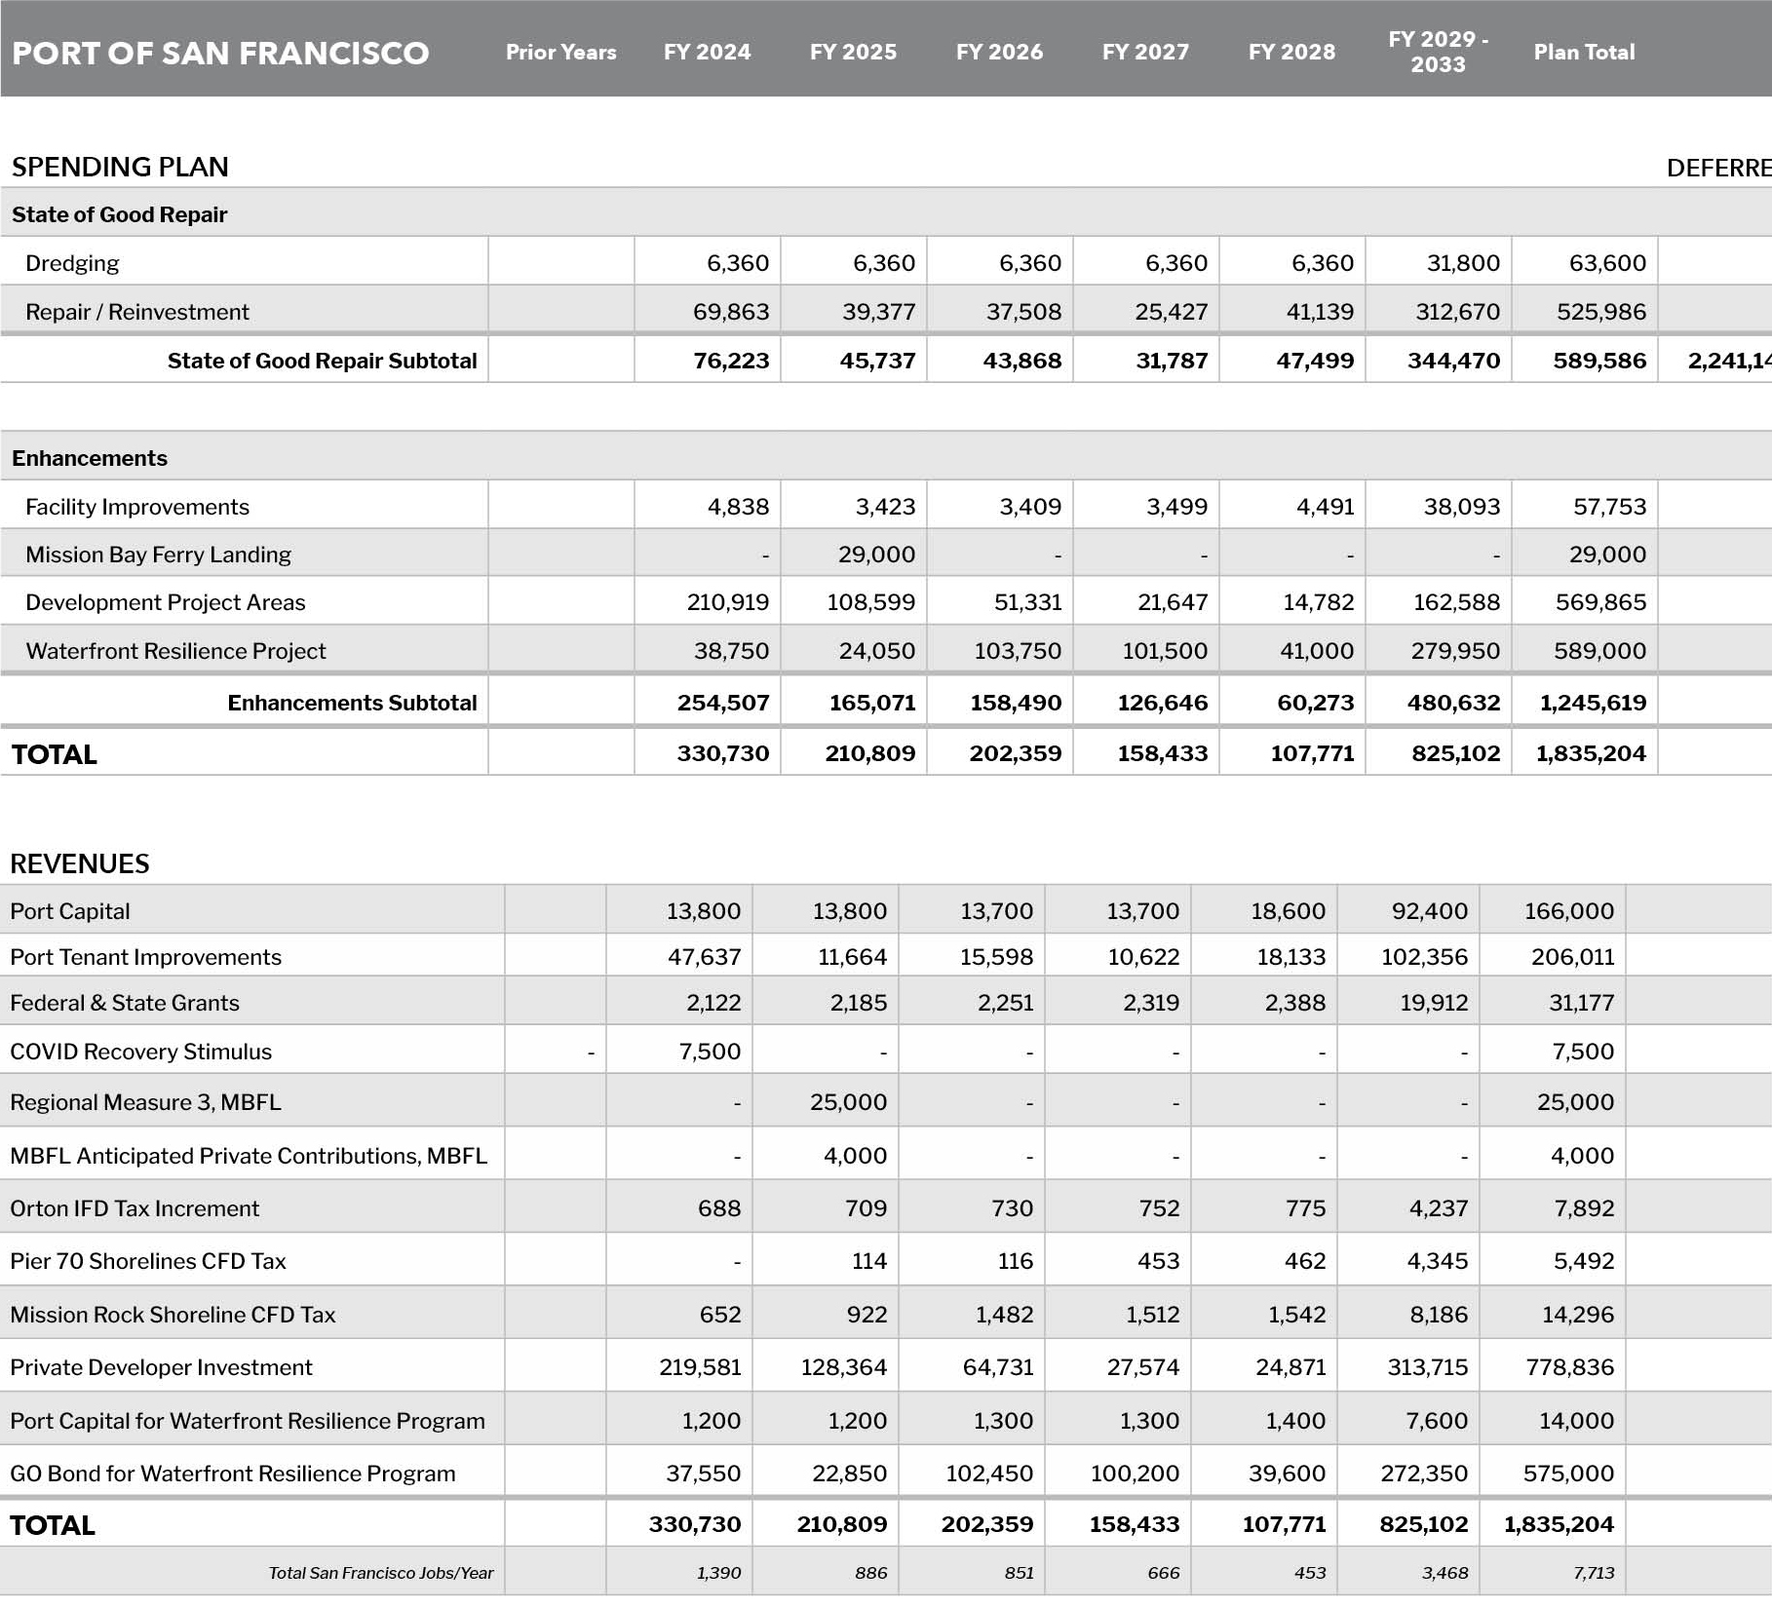1772x1608 pixels.
Task: Select the FY 2029 - 2033 column header
Action: [1438, 52]
